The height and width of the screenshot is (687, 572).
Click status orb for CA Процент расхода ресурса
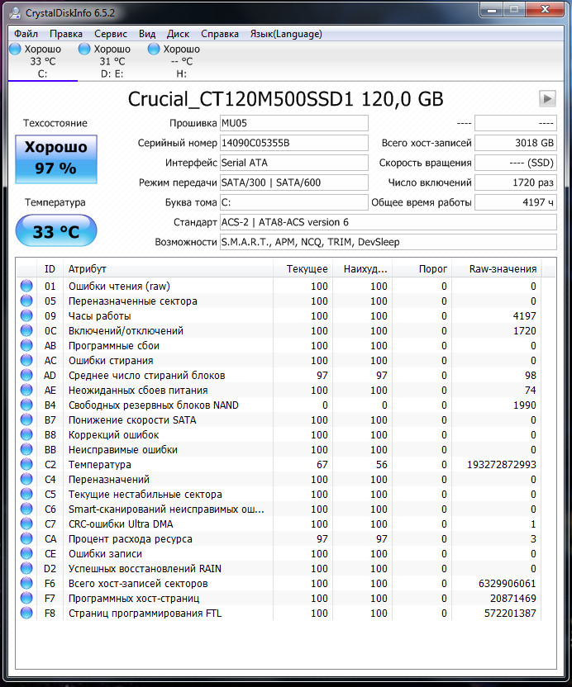tap(26, 538)
